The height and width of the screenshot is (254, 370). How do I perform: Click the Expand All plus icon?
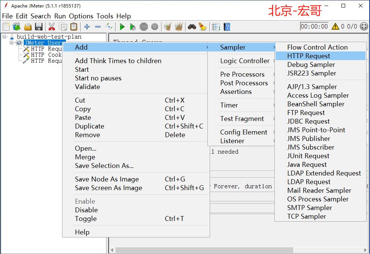(x=87, y=27)
